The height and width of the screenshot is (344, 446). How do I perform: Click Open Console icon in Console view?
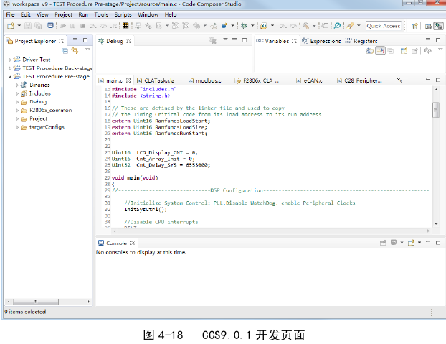tap(411, 243)
